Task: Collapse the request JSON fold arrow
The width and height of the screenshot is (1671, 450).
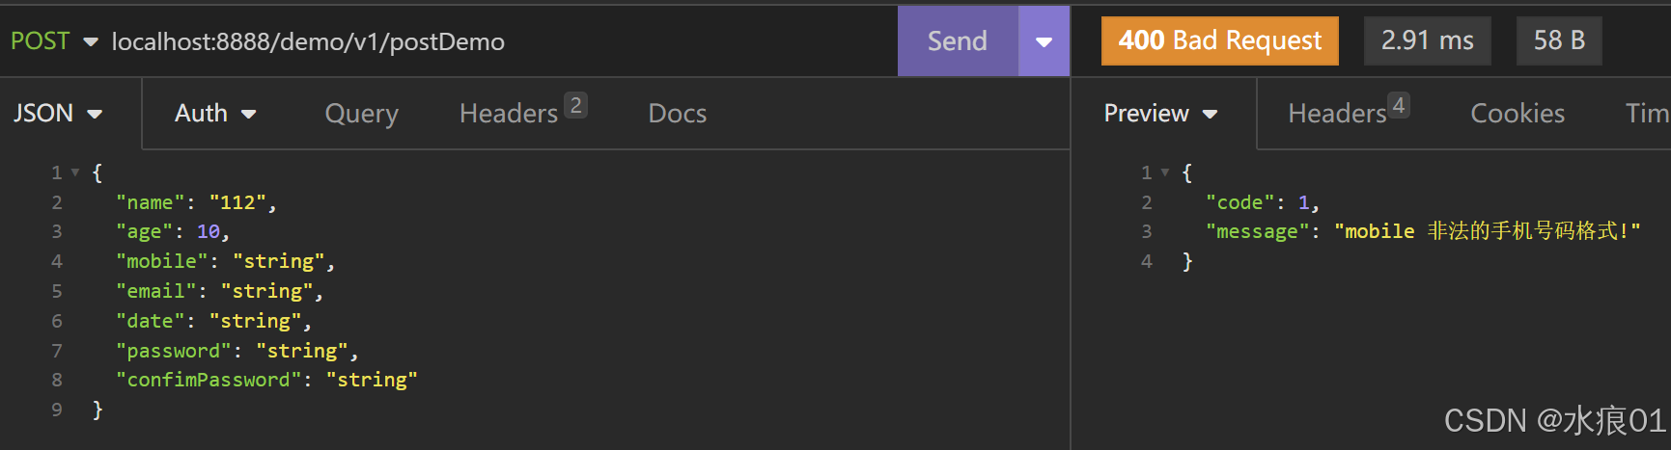Action: 75,172
